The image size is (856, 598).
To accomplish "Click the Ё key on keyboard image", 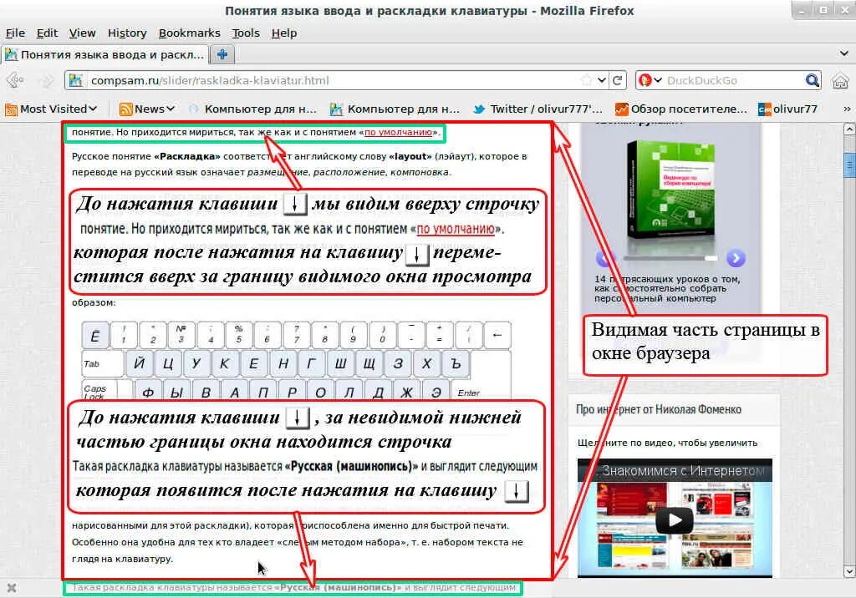I will (95, 336).
